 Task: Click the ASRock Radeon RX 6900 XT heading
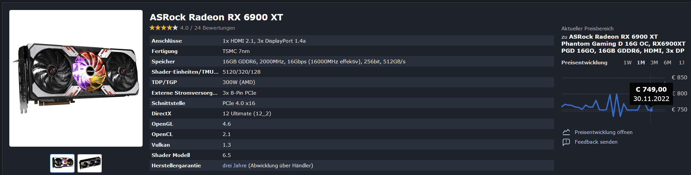[x=216, y=17]
